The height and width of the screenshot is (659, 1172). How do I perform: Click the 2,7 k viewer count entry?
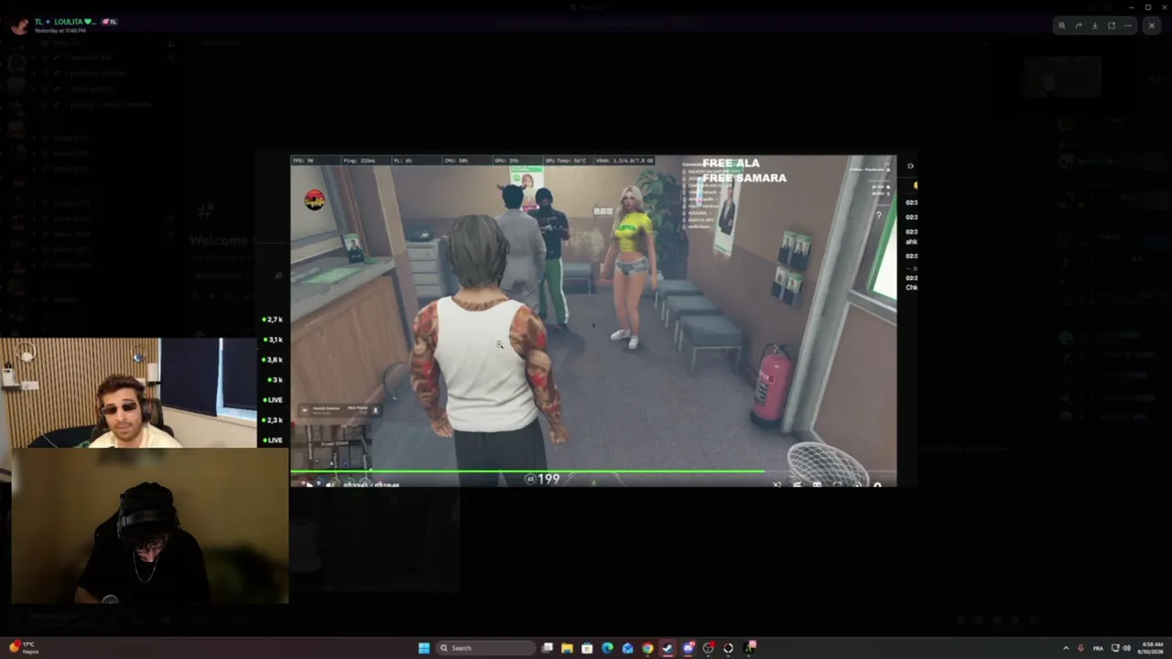[x=273, y=319]
